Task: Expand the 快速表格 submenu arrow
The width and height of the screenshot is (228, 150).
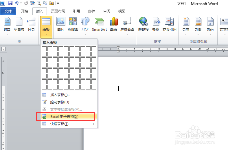Action: (x=94, y=124)
